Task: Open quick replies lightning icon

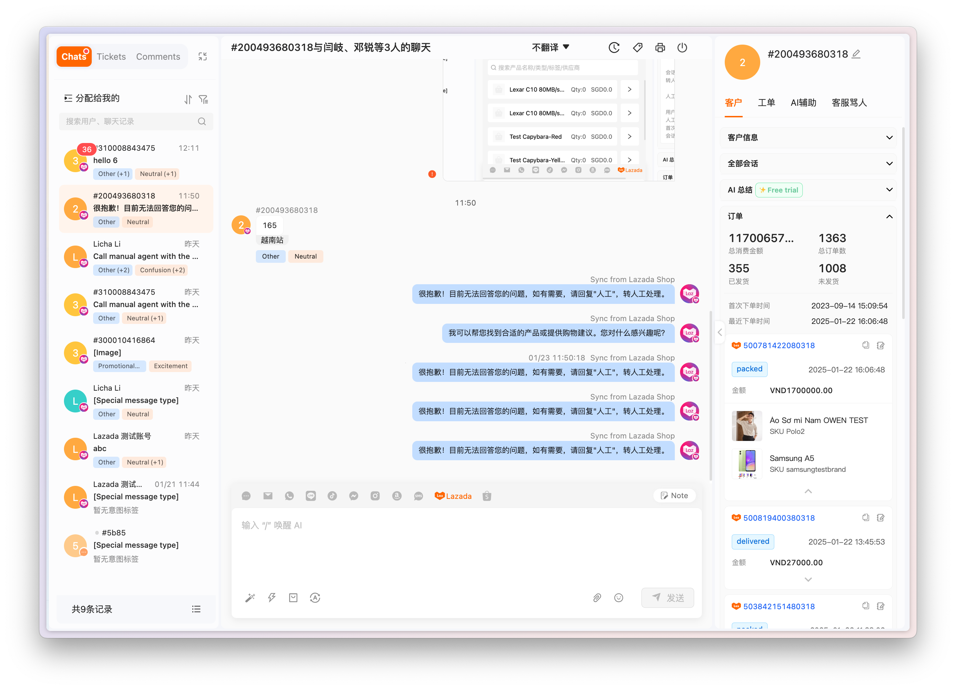Action: point(271,598)
